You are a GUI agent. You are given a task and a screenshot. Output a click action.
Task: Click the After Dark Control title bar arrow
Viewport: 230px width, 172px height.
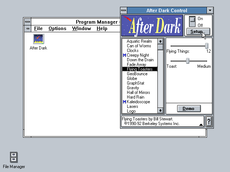[x=210, y=10]
